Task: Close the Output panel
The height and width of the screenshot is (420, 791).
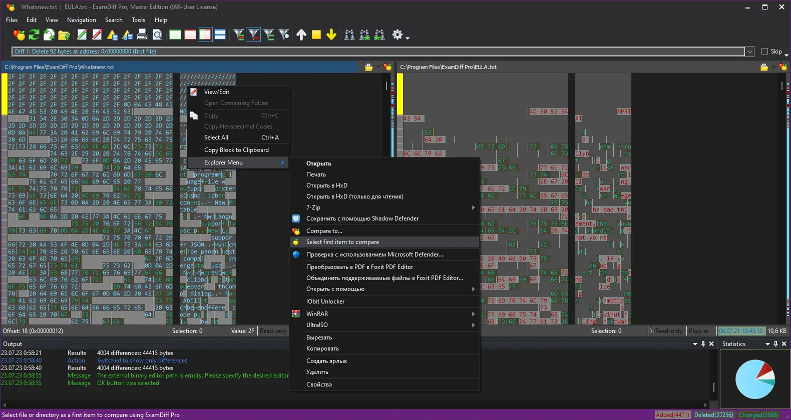Action: tap(711, 344)
